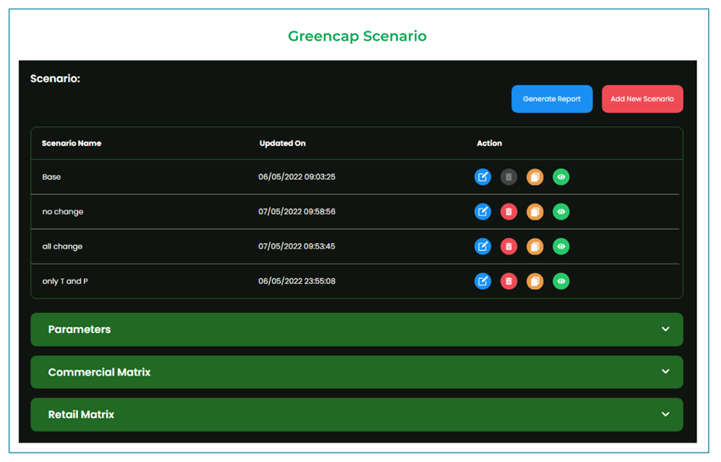
Task: Edit the Base scenario
Action: (x=483, y=177)
